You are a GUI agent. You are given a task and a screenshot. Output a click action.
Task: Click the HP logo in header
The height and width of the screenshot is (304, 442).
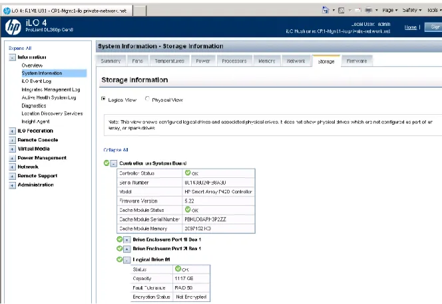13,27
